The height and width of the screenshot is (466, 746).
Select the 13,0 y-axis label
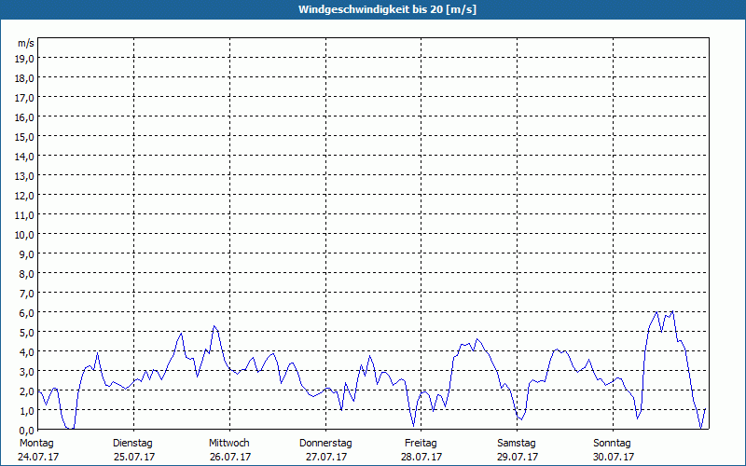coord(24,176)
